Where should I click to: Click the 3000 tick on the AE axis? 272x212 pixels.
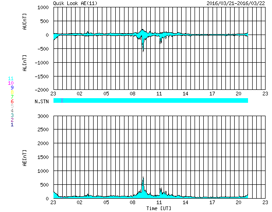point(43,116)
